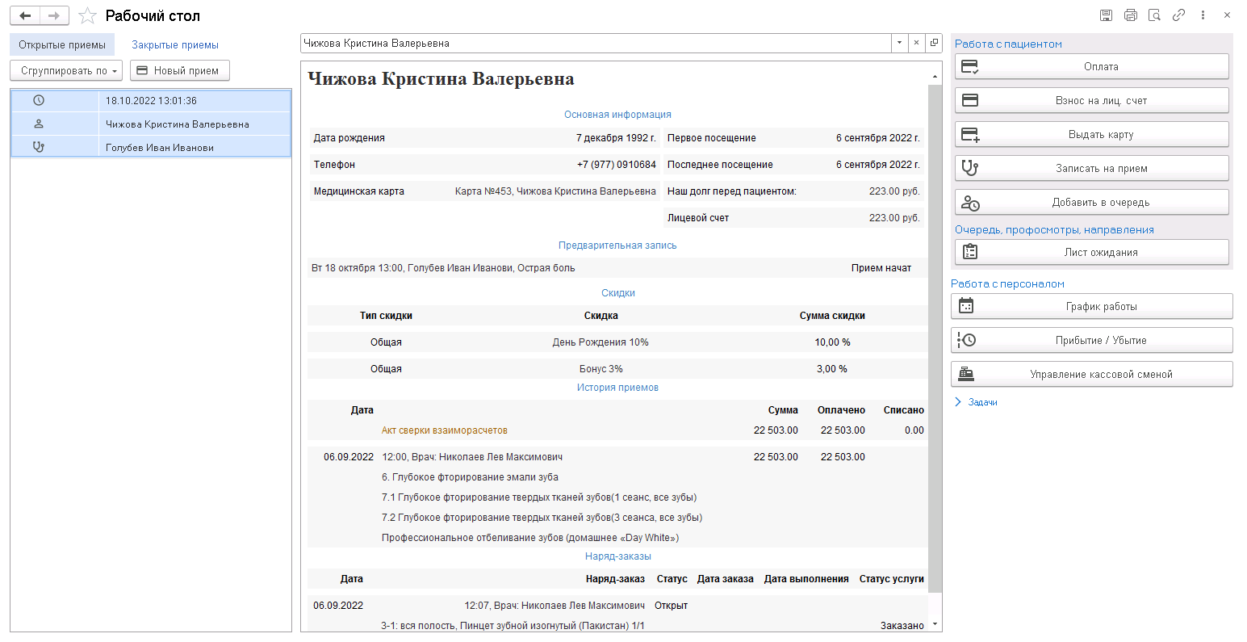
Task: Switch to Открытые приемы tab
Action: [62, 45]
